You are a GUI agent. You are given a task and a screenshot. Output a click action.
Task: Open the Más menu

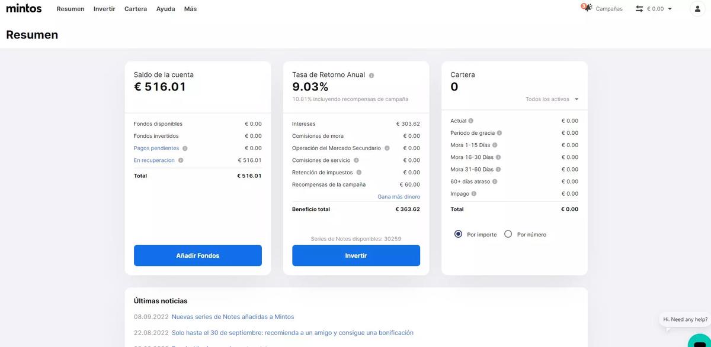[x=189, y=8]
